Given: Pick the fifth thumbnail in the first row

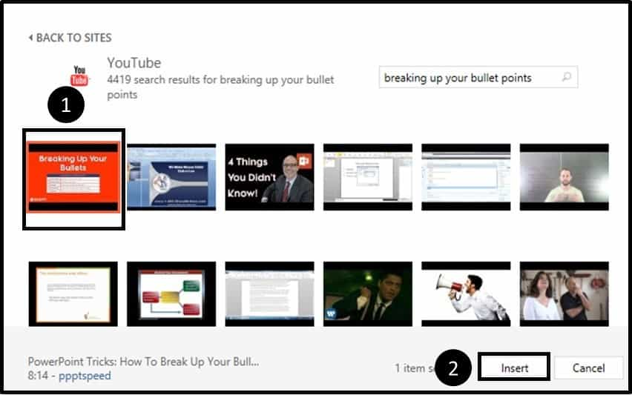Looking at the screenshot, I should tap(466, 177).
